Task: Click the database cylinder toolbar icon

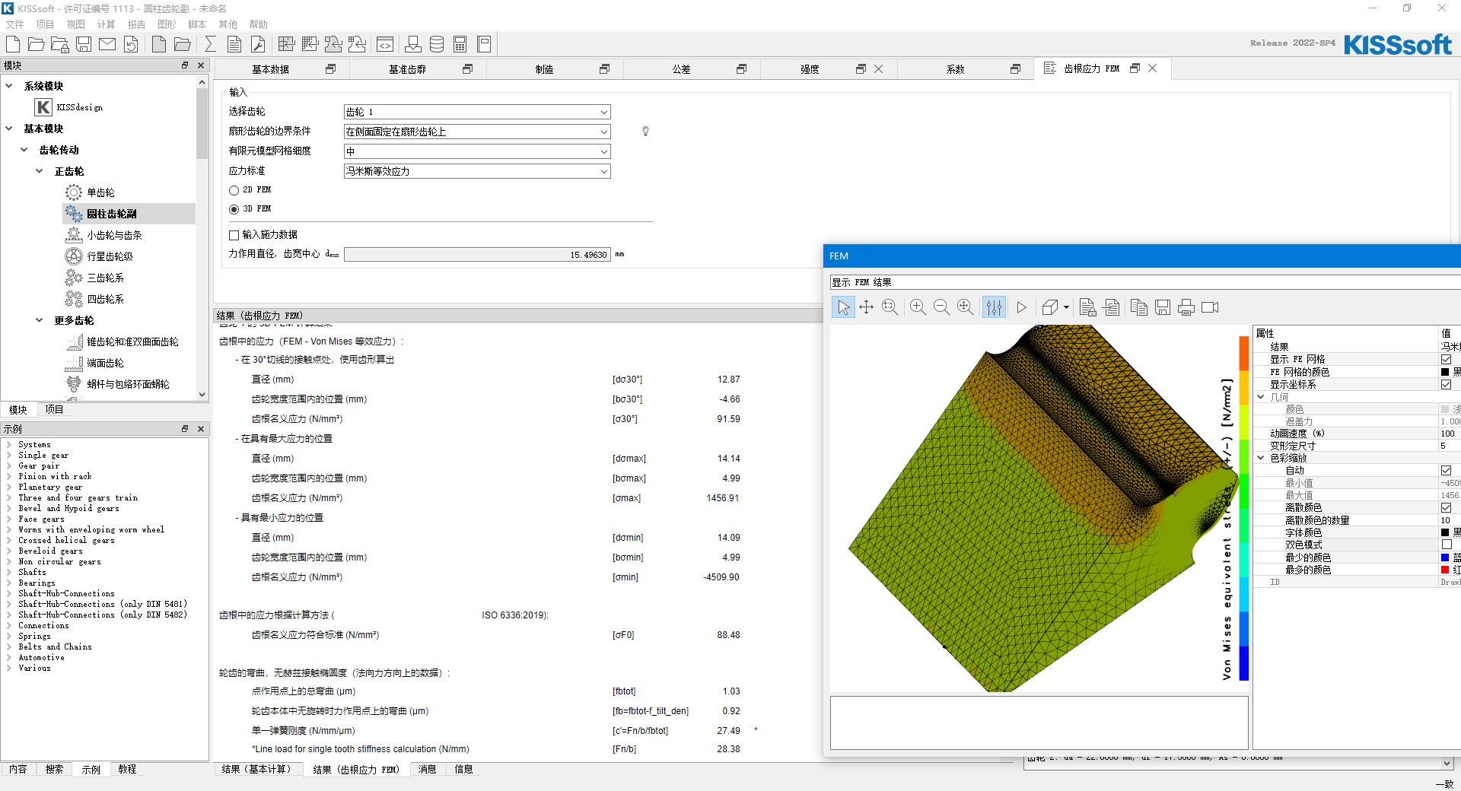Action: click(437, 44)
